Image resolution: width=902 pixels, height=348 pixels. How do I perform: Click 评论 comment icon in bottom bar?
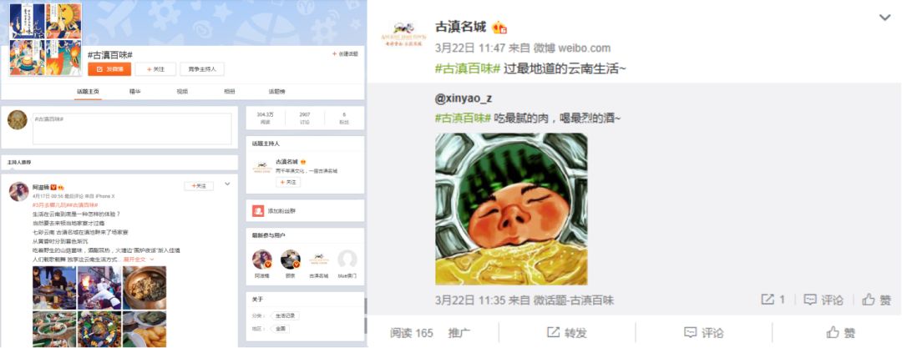pos(691,332)
